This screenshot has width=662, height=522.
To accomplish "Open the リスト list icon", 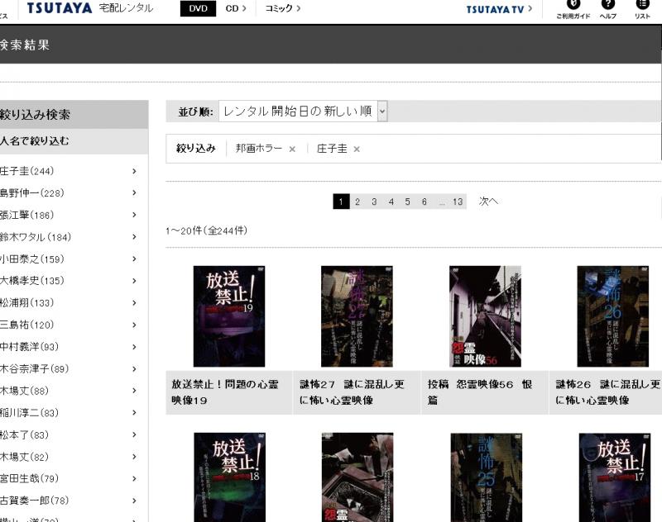I will (x=642, y=9).
